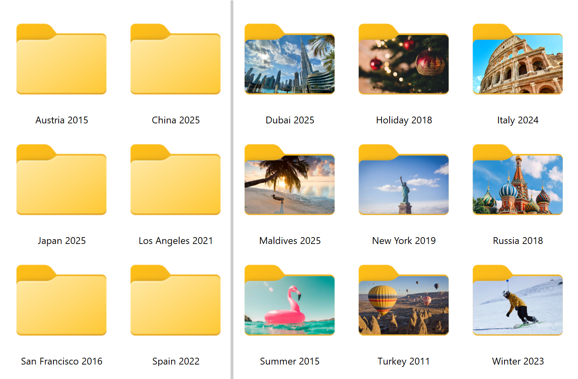
Task: Click the Winter 2023 label
Action: 517,361
